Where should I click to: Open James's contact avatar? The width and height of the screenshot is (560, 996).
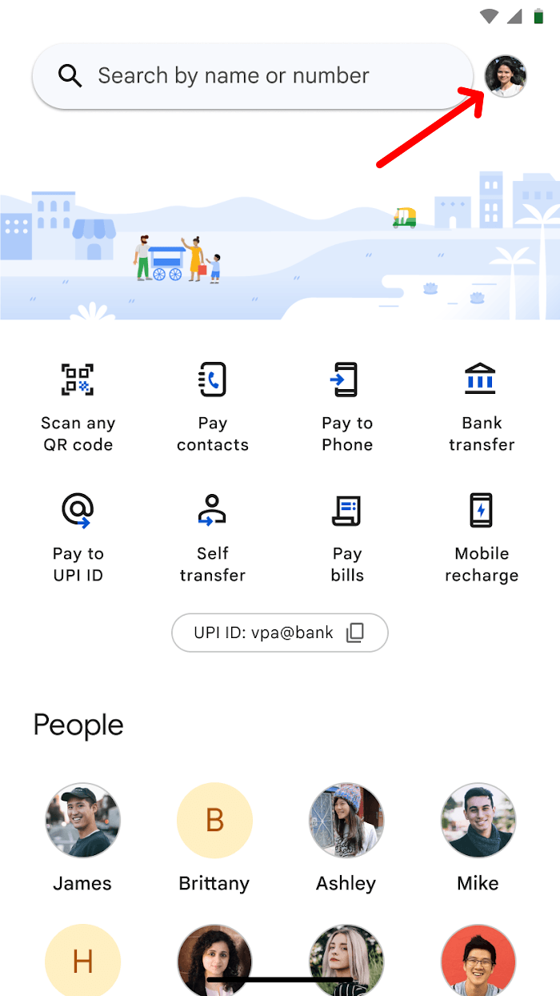tap(82, 821)
